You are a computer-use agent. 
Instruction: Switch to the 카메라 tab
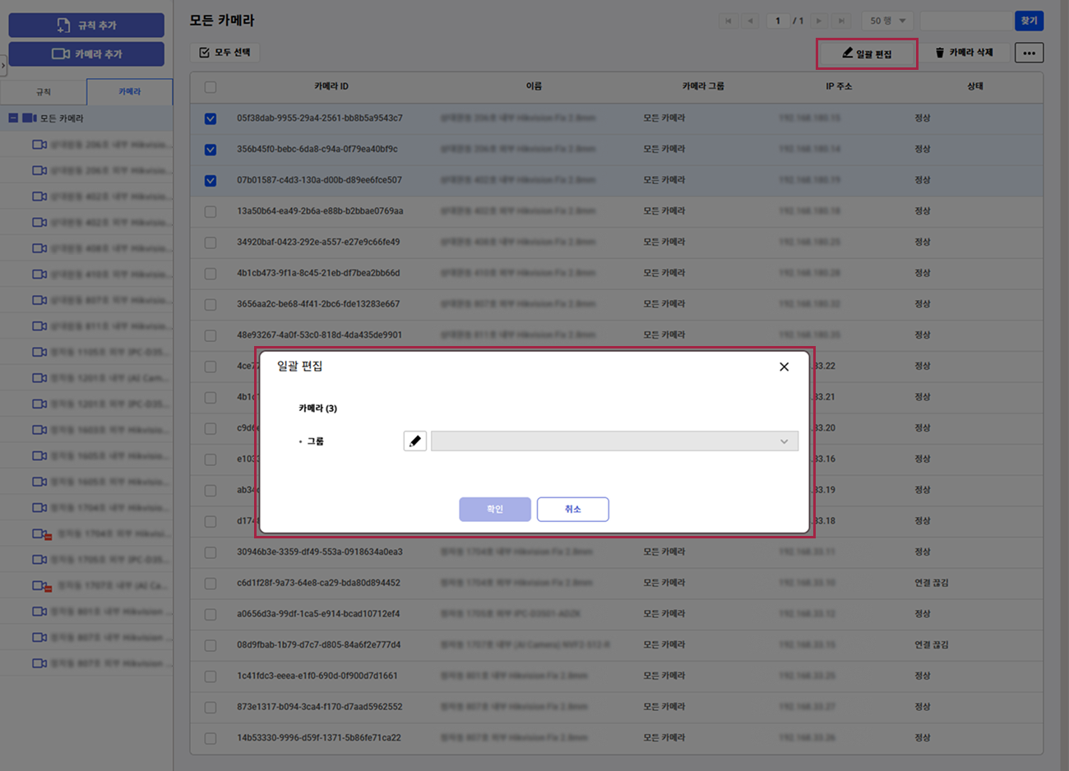click(x=129, y=92)
